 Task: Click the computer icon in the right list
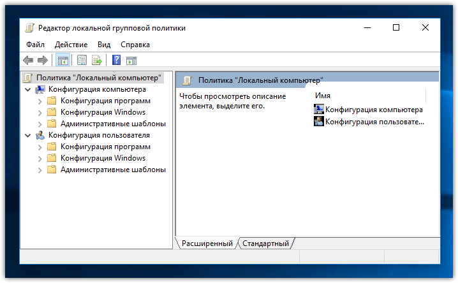point(319,109)
